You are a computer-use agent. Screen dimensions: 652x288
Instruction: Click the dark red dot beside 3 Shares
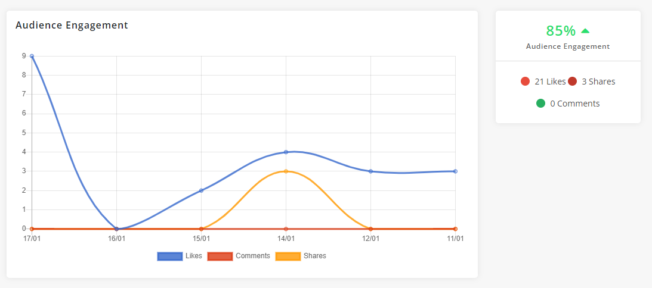(572, 82)
